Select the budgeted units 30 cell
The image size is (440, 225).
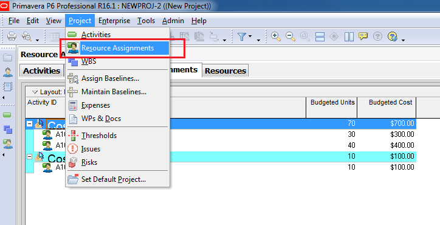pos(332,134)
